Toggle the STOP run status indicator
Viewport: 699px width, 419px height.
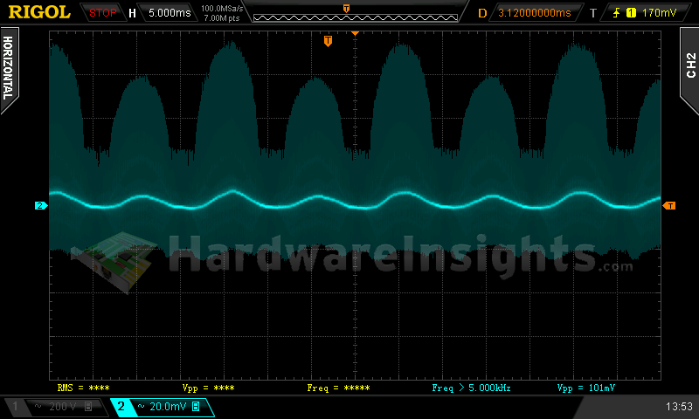(103, 13)
